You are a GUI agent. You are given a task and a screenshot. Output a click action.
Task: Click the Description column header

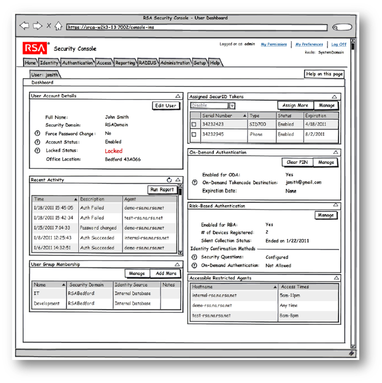100,199
